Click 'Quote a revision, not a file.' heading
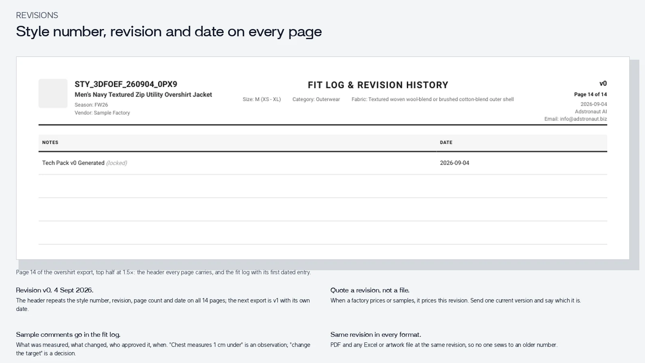Screen dimensions: 645x363 point(370,290)
